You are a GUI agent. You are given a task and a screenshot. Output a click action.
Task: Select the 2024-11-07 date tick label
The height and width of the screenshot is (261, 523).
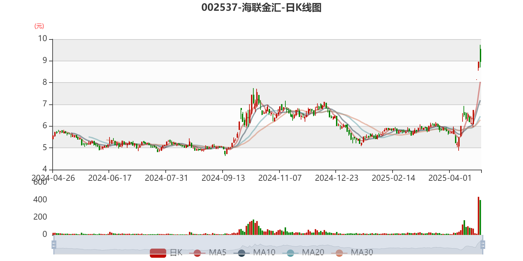[280, 178]
